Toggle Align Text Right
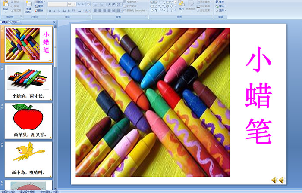The width and height of the screenshot is (302, 193). (104, 11)
